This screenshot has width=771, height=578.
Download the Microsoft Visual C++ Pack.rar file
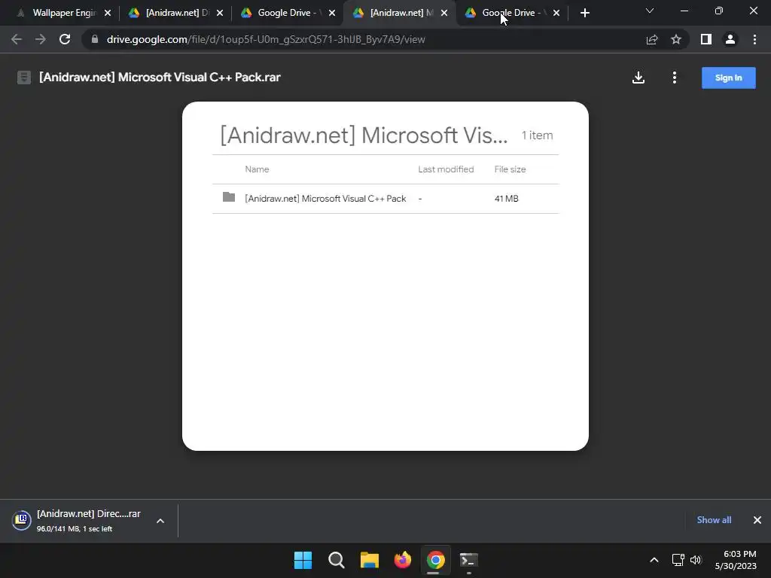(x=638, y=78)
